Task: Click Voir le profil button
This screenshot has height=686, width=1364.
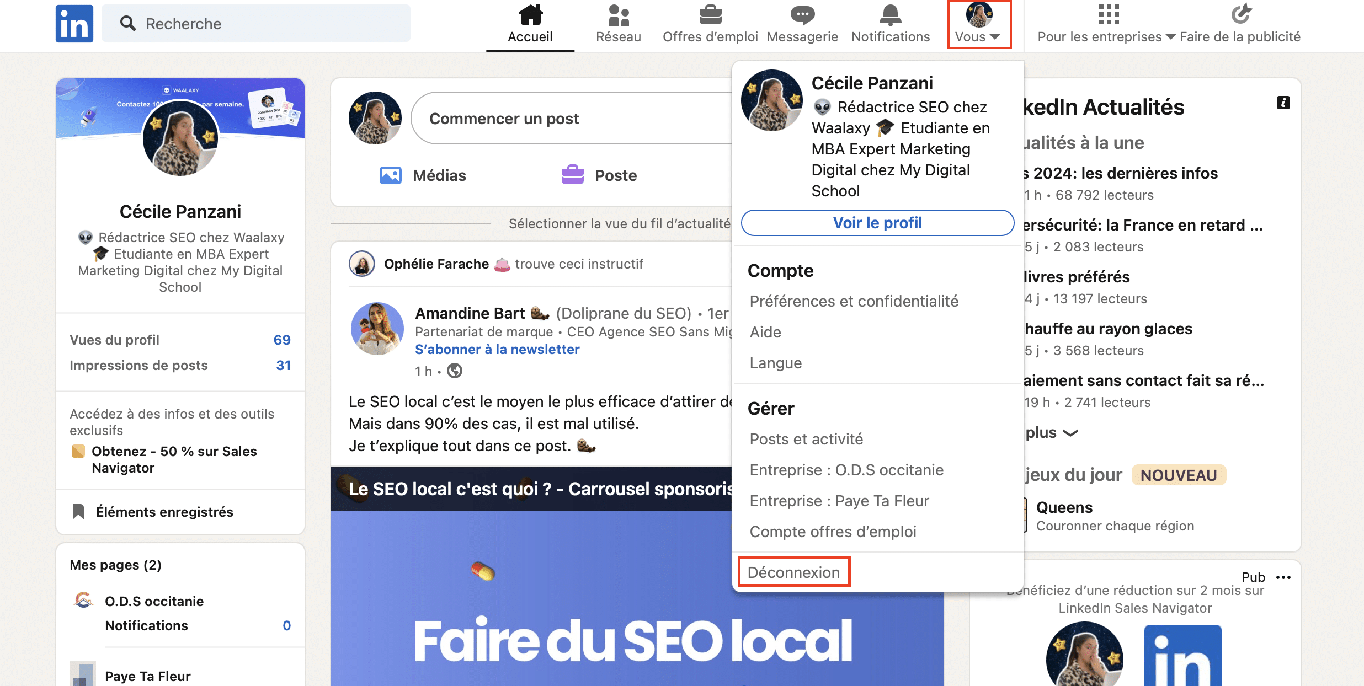Action: 876,222
